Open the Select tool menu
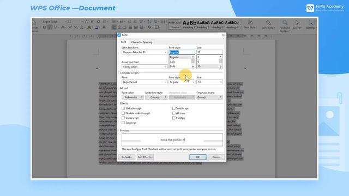This screenshot has height=196, width=349. 297,24
